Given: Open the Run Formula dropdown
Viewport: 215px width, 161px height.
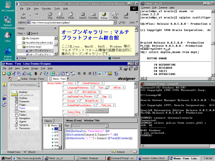Looking at the screenshot, I should click(x=107, y=126).
